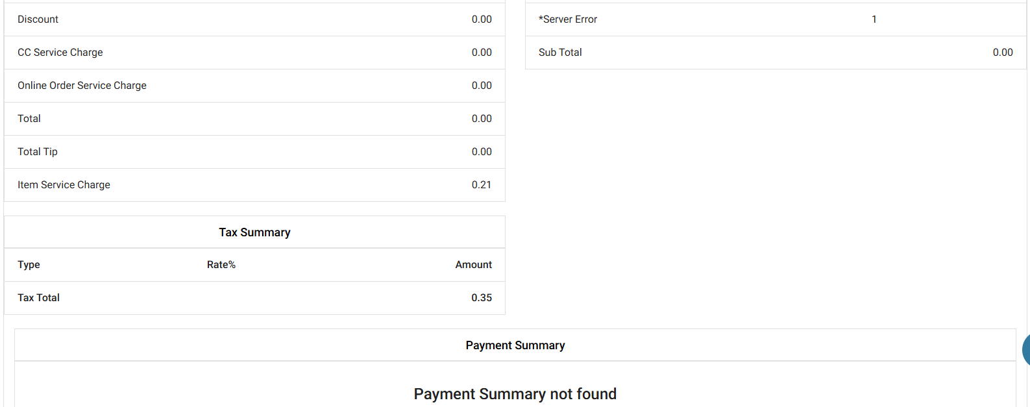Click the Sub Total label

[560, 53]
